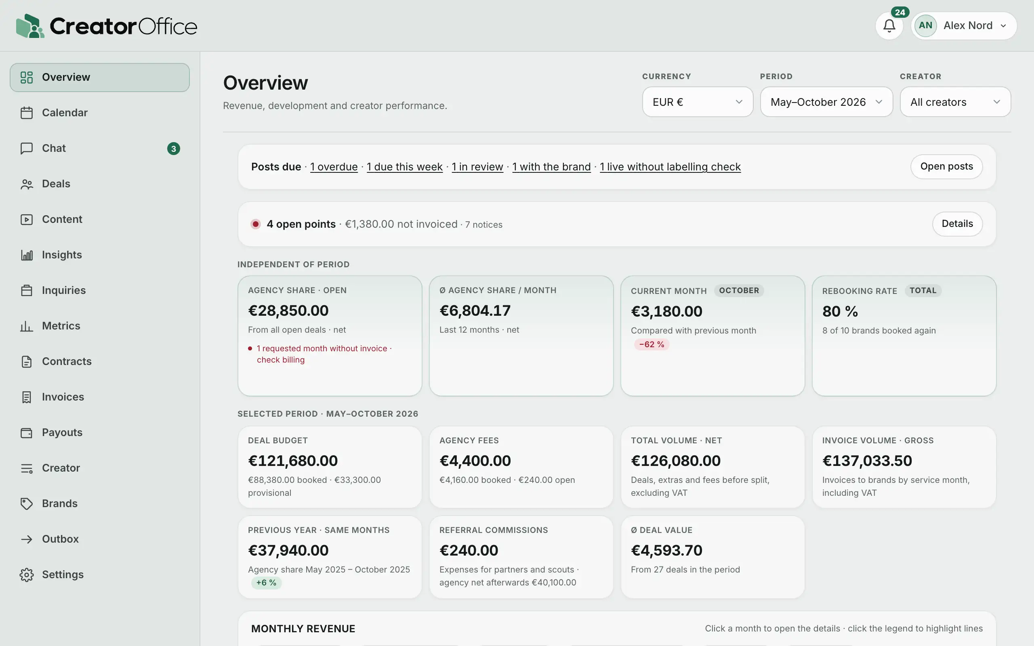Viewport: 1034px width, 646px height.
Task: Follow the 1 overdue link
Action: pyautogui.click(x=334, y=167)
